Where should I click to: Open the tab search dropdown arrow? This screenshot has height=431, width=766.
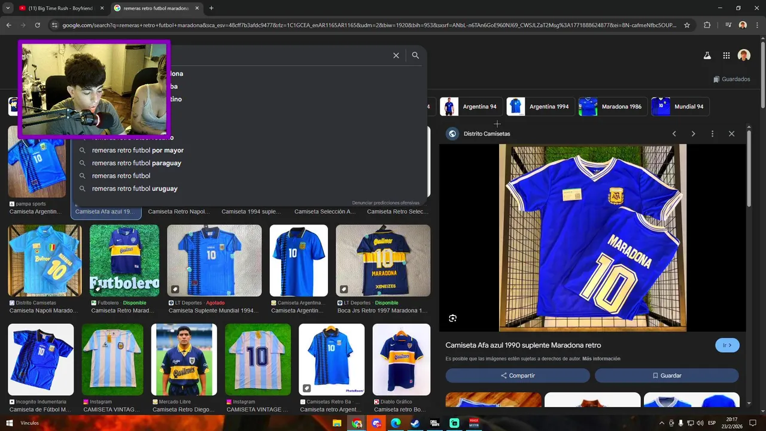coord(7,8)
